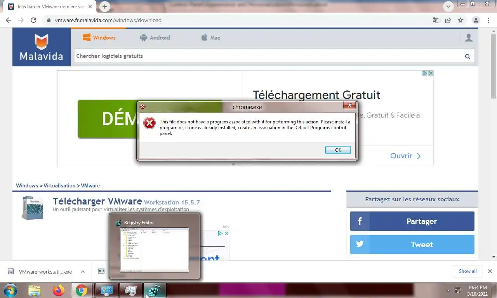Go to Malavida home logo
This screenshot has width=497, height=298.
42,47
